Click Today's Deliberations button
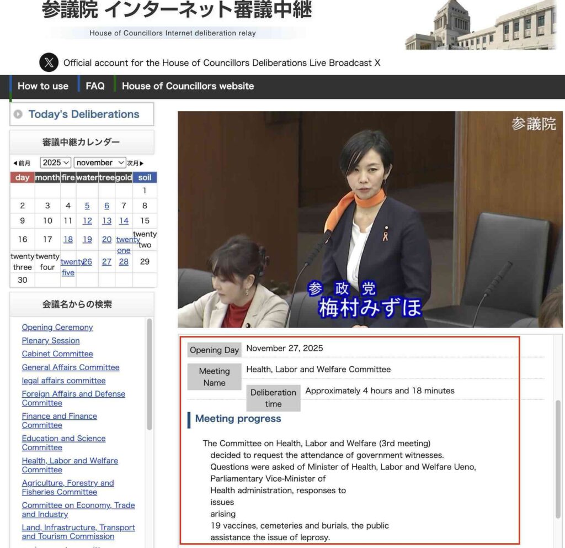Screen dimensions: 565x548 83,114
